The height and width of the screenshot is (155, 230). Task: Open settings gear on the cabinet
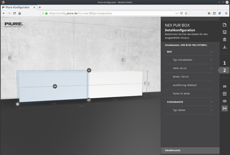point(18,104)
